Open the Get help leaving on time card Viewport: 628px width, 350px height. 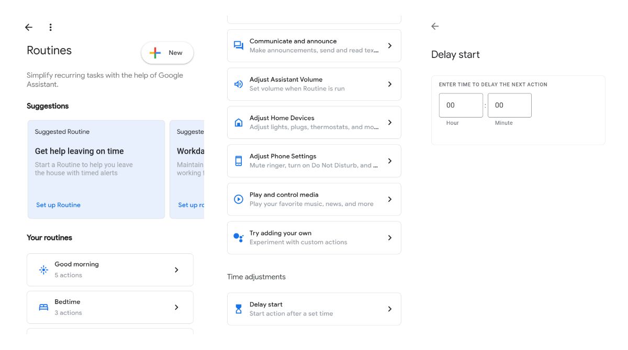pos(96,169)
